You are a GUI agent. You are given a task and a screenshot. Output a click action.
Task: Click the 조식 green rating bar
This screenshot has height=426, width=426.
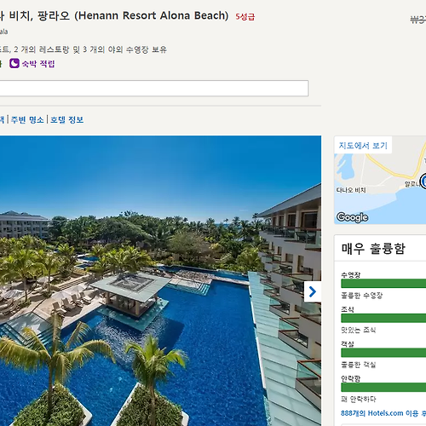383,318
